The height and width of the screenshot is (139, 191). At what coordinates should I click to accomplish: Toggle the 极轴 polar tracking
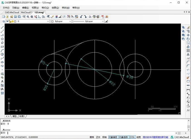(104, 137)
